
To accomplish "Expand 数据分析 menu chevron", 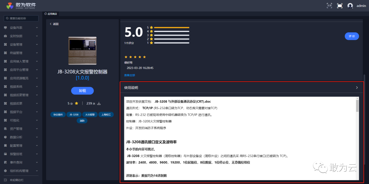I will (x=37, y=137).
